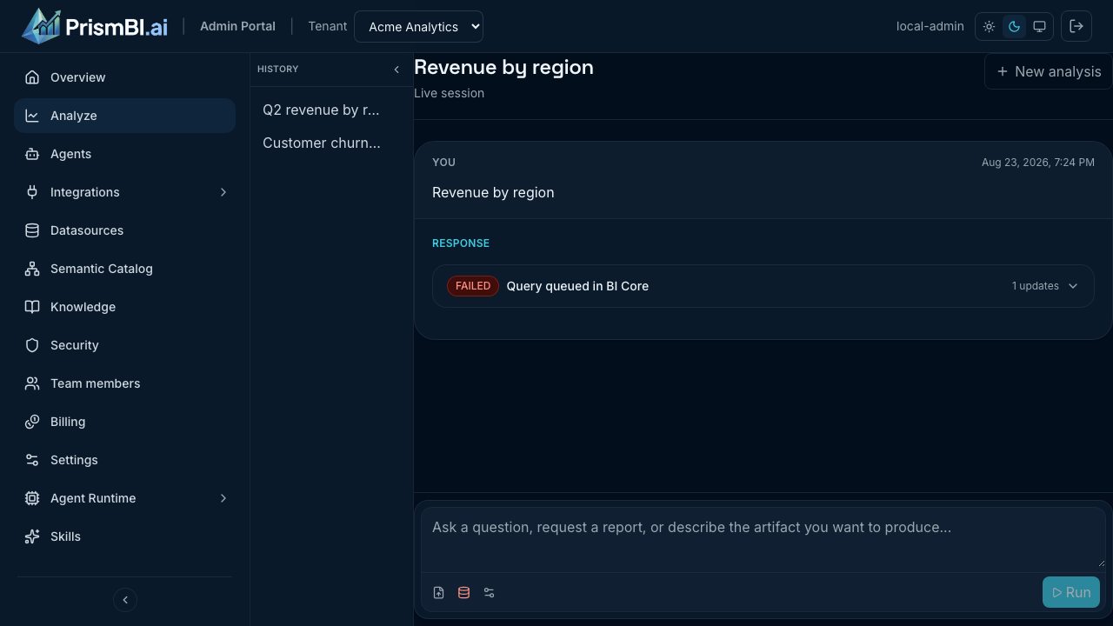Click the Live session subtitle

point(449,93)
